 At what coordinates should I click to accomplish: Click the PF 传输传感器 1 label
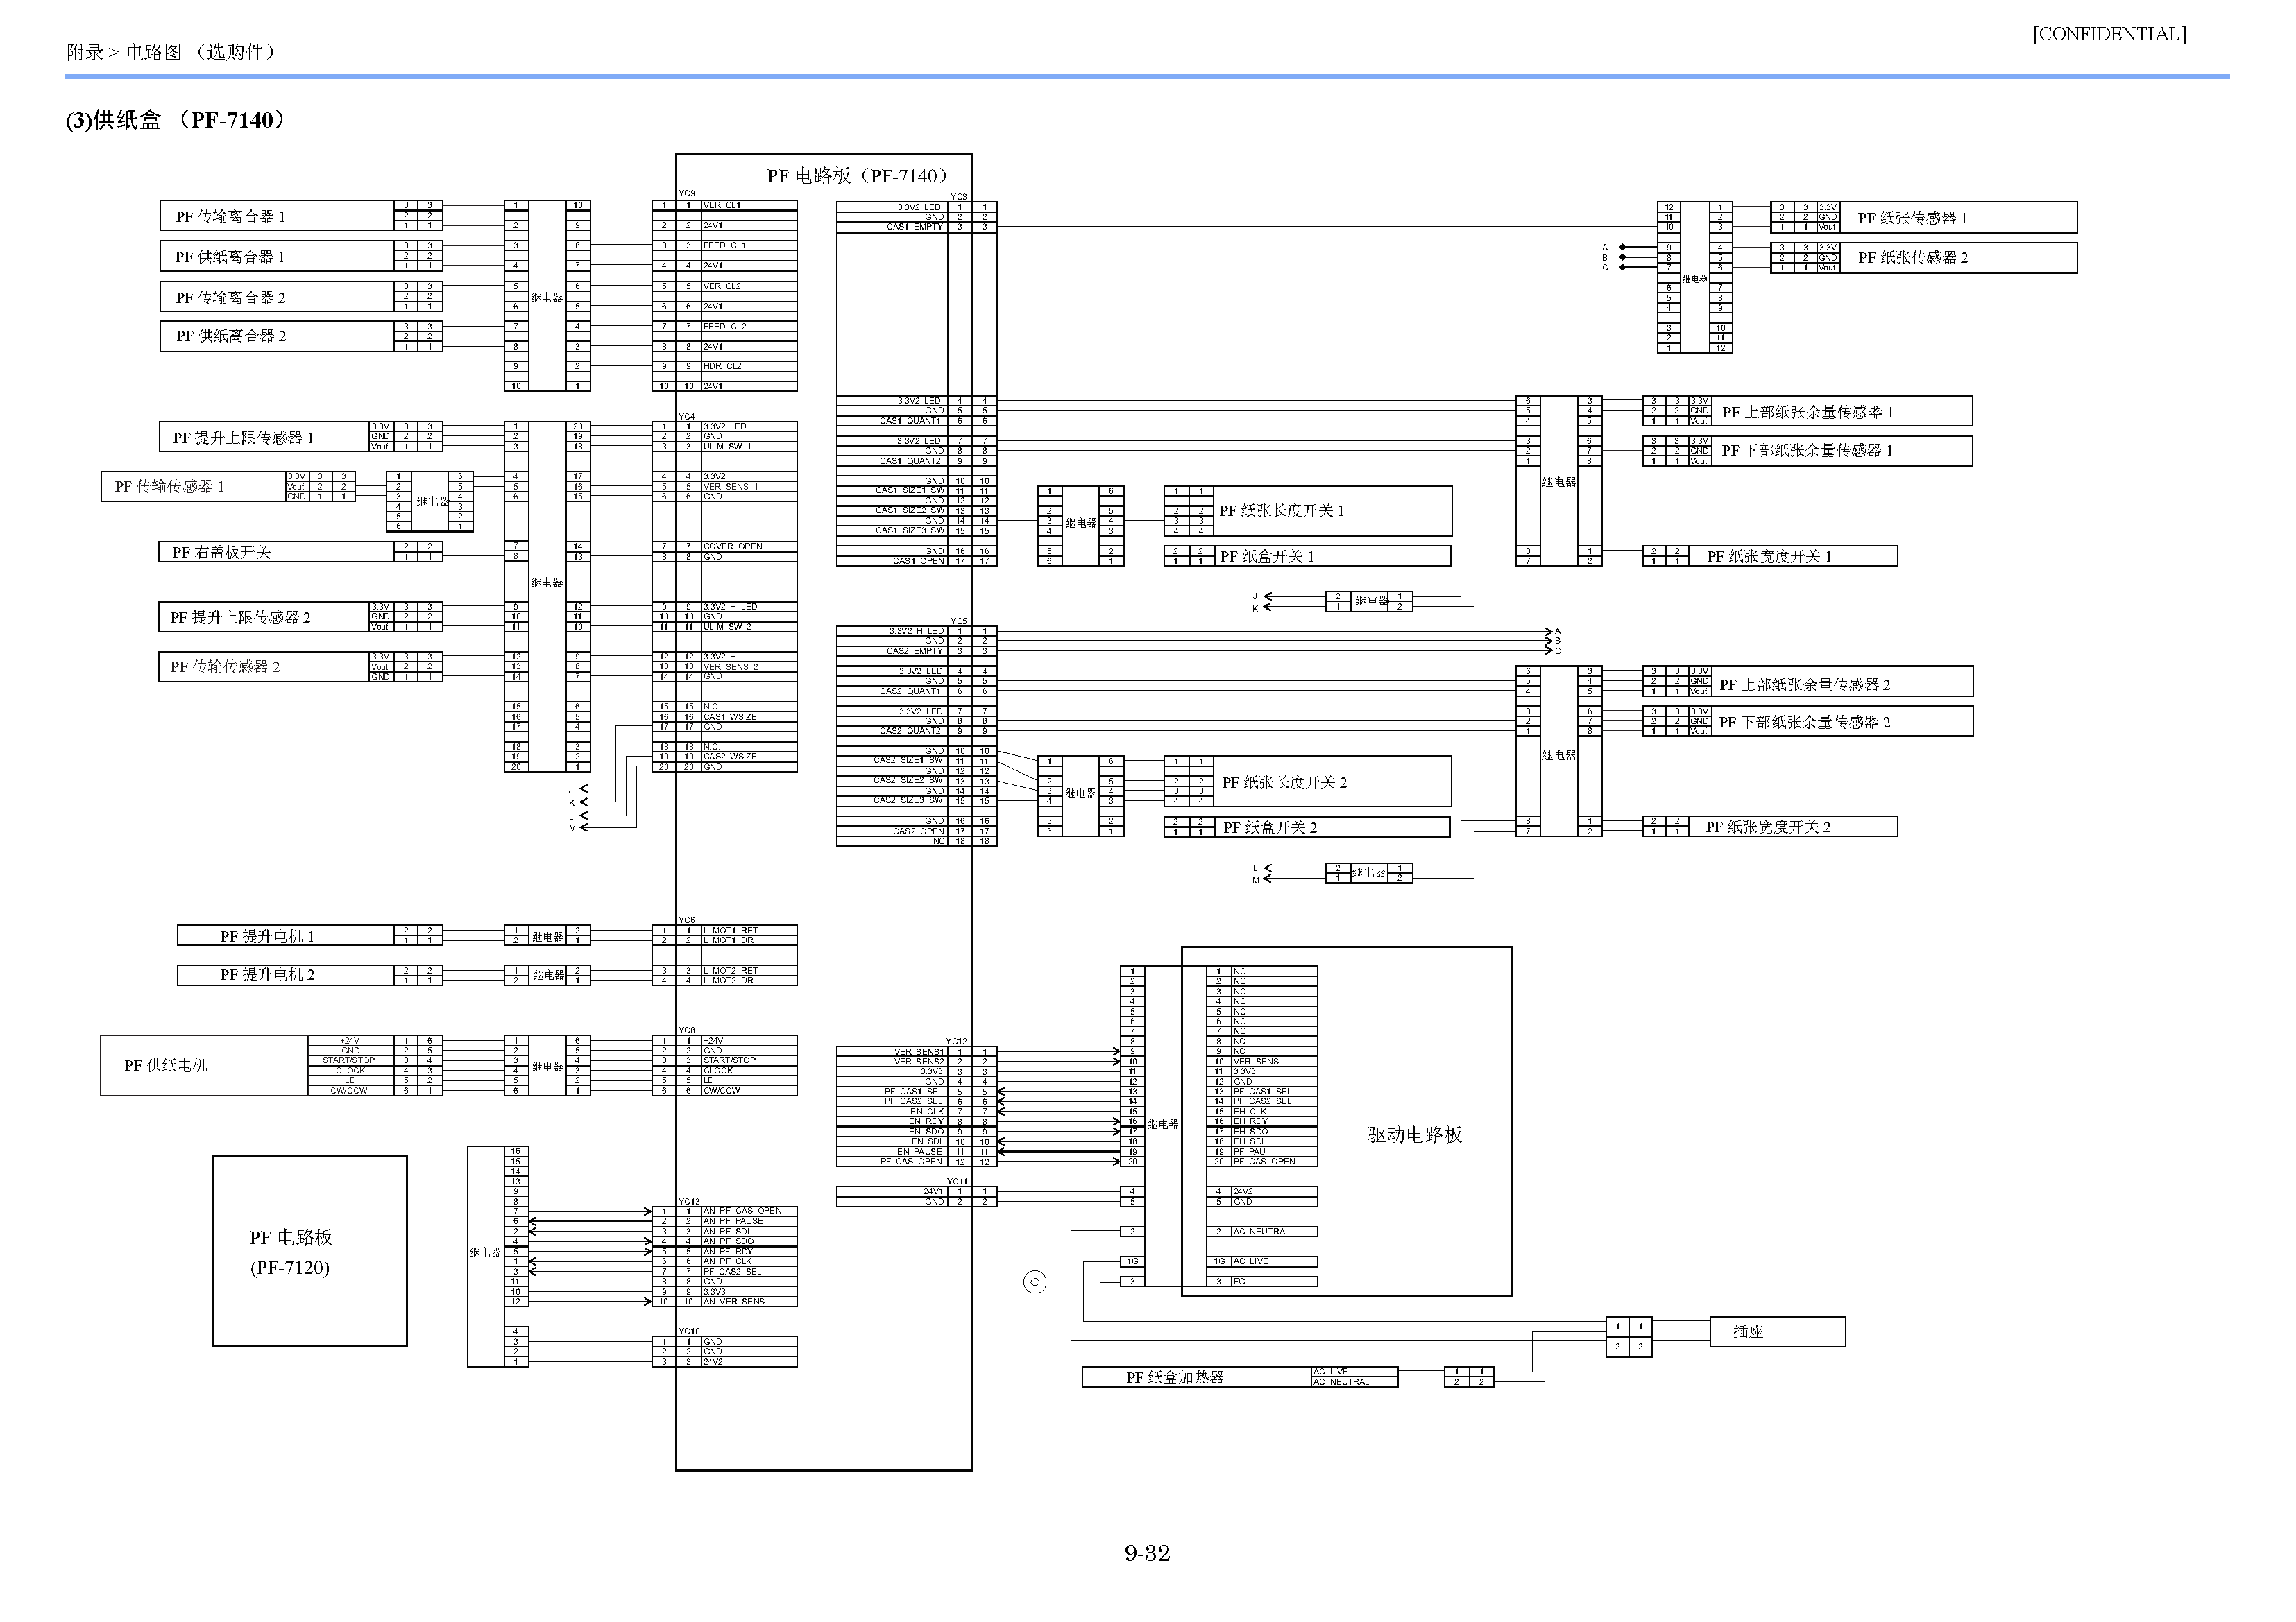[x=169, y=487]
